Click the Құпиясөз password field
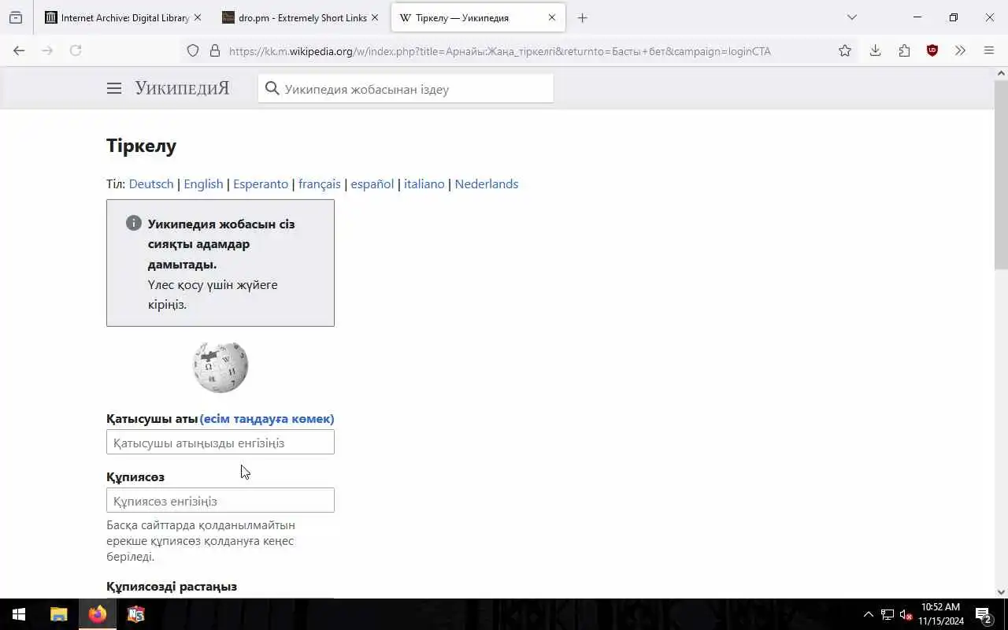Image resolution: width=1008 pixels, height=630 pixels. coord(220,500)
